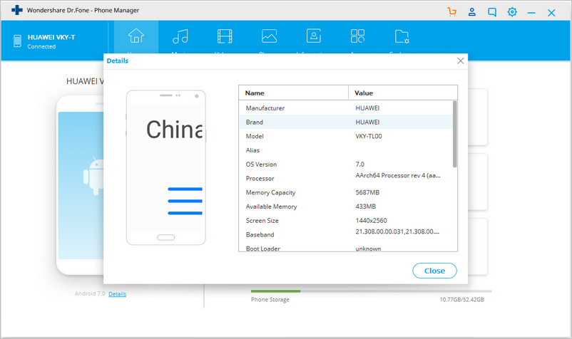The image size is (572, 339).
Task: Open the feedback chat icon
Action: [x=492, y=12]
